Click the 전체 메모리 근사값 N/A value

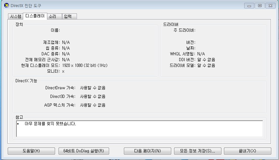[x=66, y=60]
